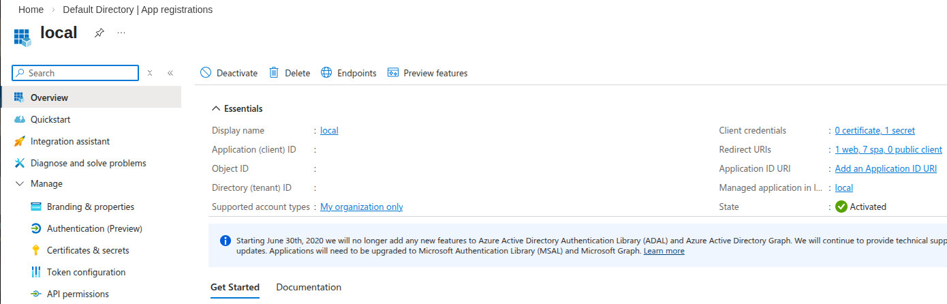Click the blue info icon in the ADAL banner

[x=226, y=241]
